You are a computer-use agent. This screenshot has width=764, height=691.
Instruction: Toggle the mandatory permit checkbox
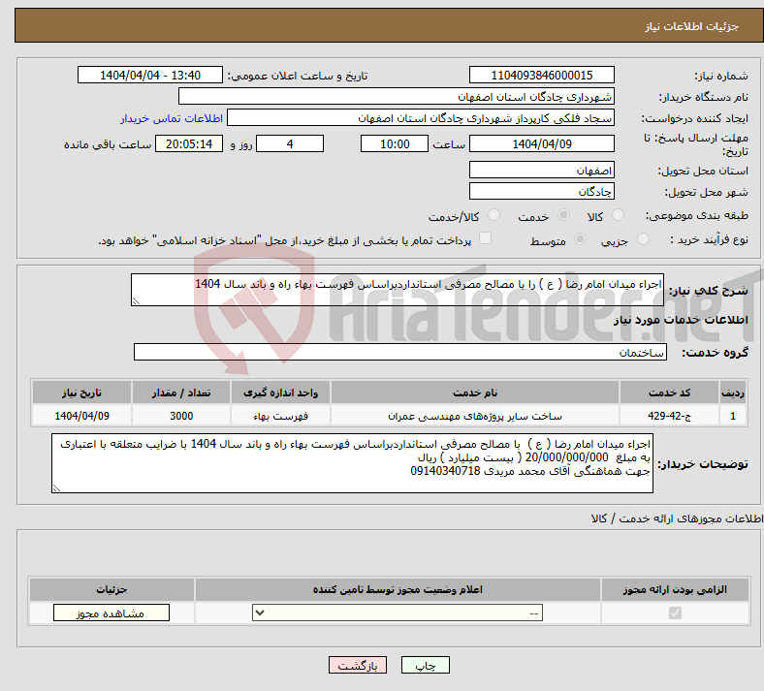[x=675, y=612]
